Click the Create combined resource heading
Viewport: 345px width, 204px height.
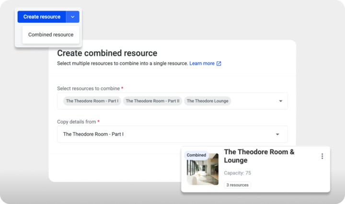(x=107, y=53)
